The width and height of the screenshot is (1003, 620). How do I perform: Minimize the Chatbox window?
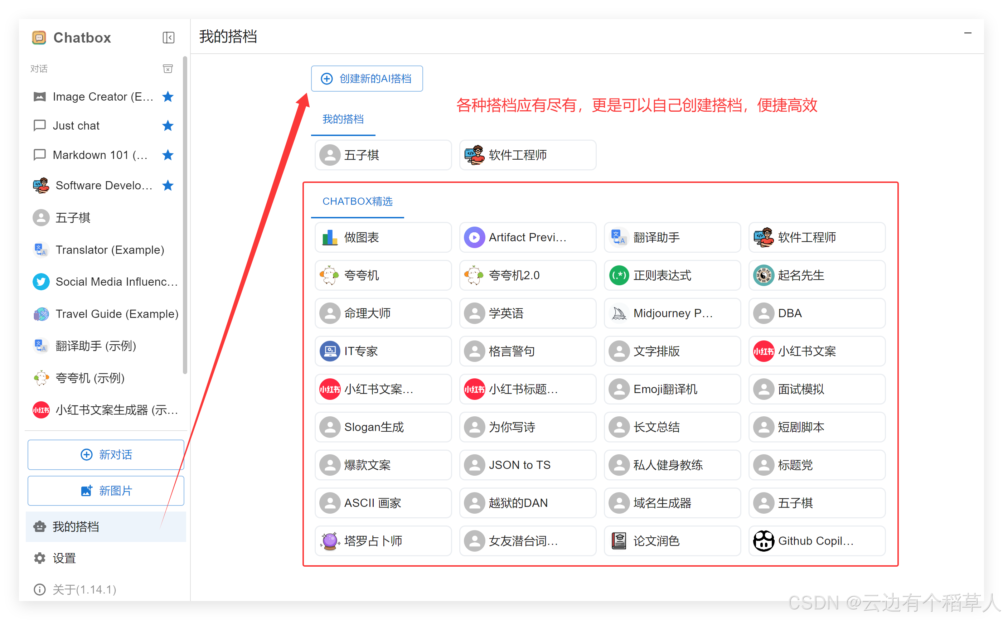coord(968,33)
